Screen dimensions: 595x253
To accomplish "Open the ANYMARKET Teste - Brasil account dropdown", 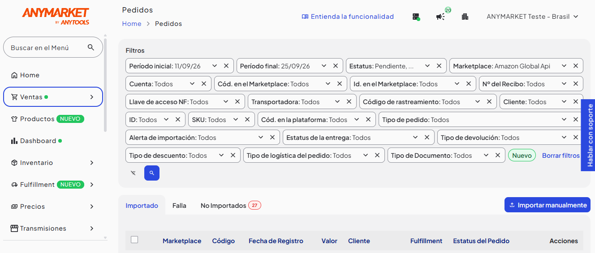I will tap(533, 17).
